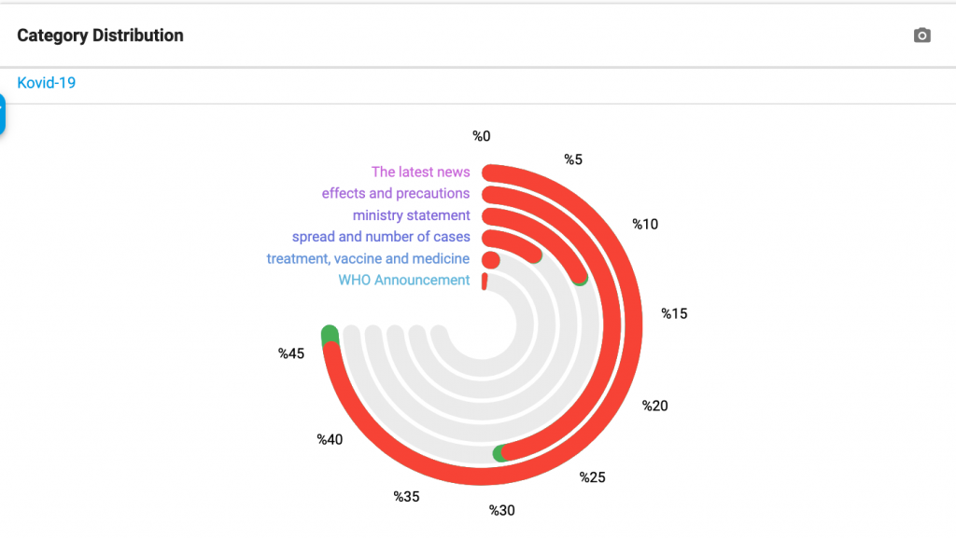Screen dimensions: 956x538
Task: Click the small red dot arc near center
Action: 489,258
